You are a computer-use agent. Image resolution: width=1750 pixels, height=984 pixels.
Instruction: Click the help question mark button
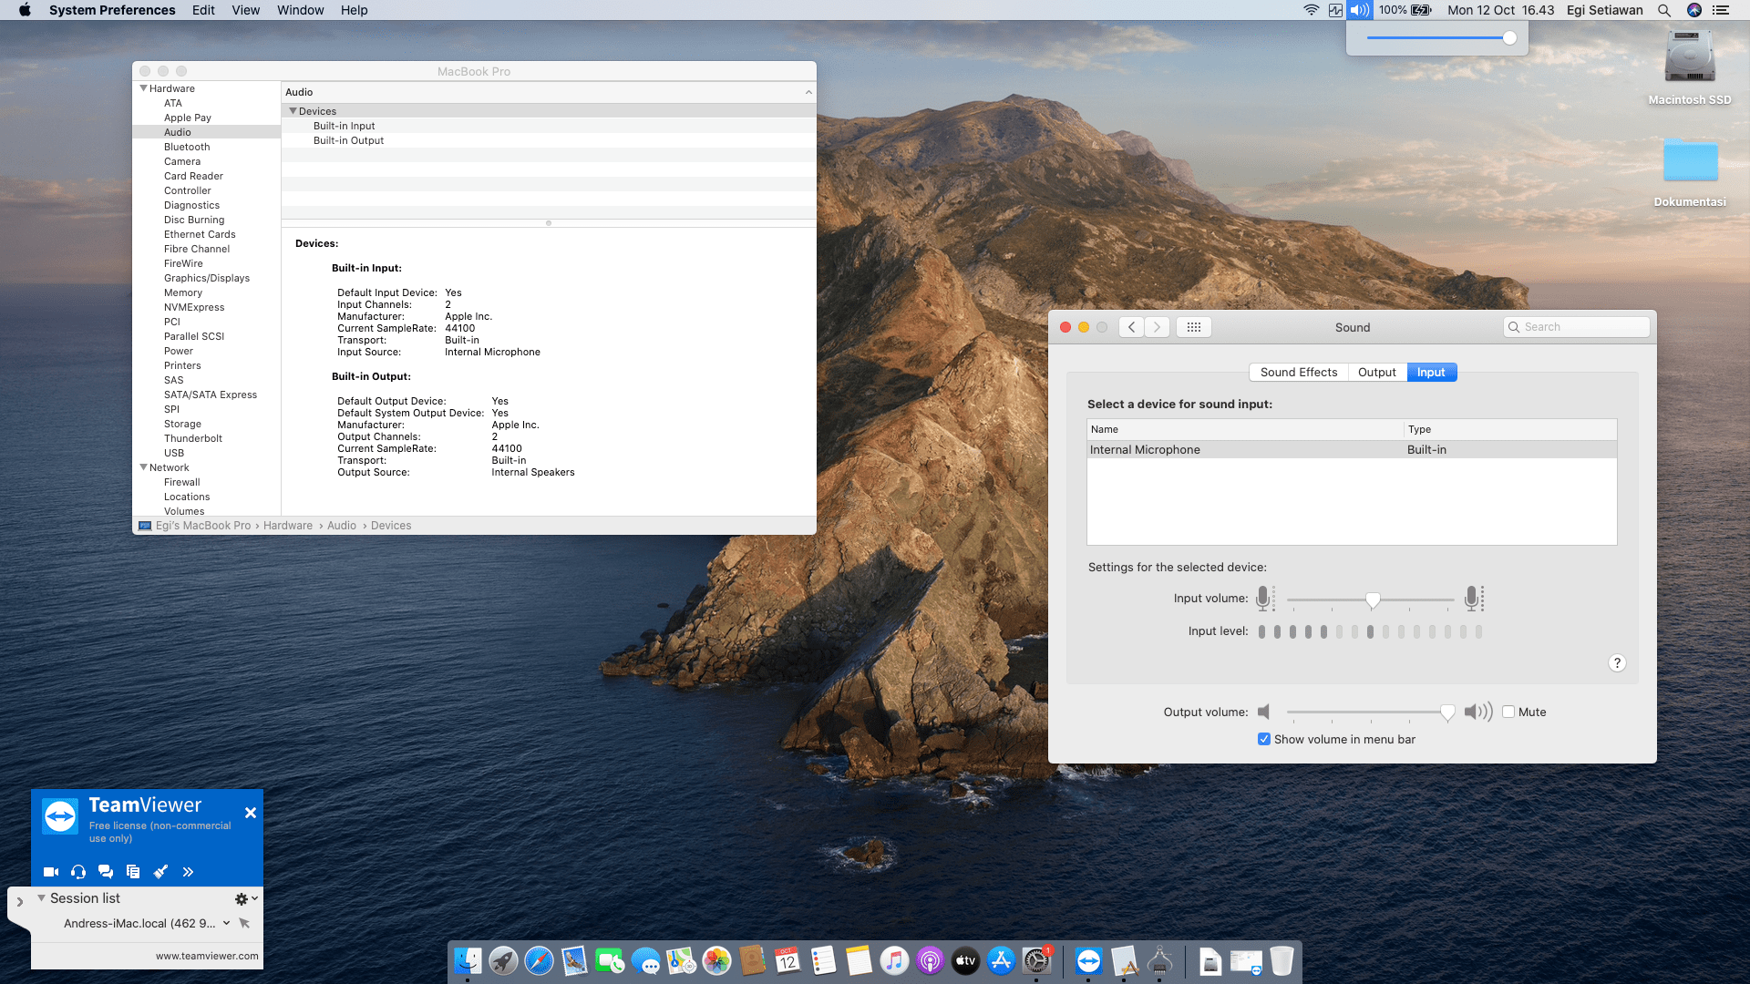point(1617,663)
